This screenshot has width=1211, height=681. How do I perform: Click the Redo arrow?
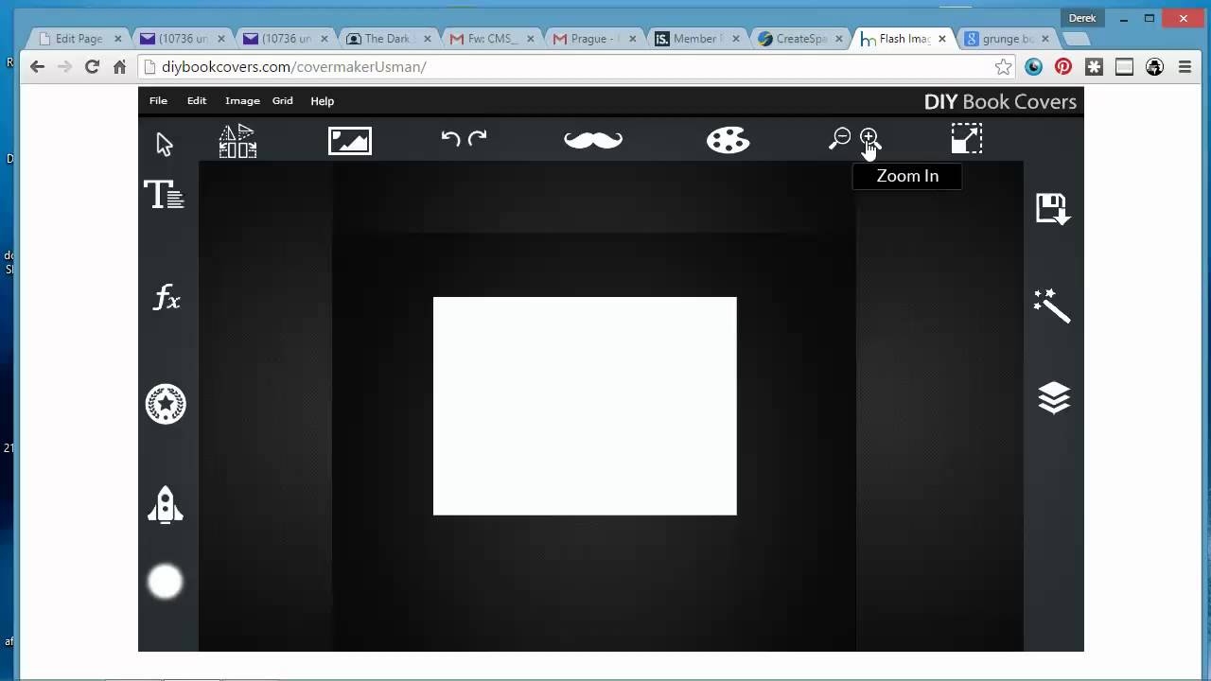[478, 138]
